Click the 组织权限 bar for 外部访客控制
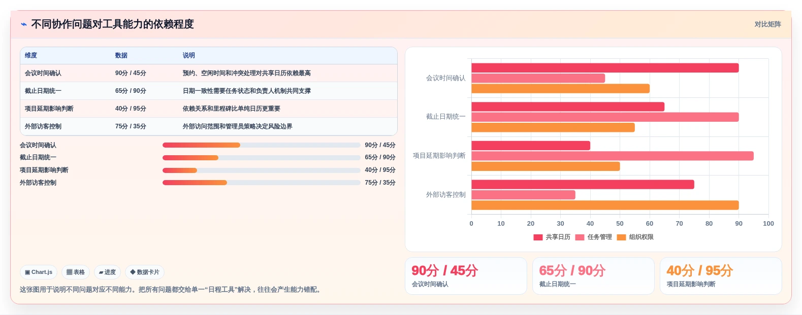The width and height of the screenshot is (802, 315). point(605,205)
